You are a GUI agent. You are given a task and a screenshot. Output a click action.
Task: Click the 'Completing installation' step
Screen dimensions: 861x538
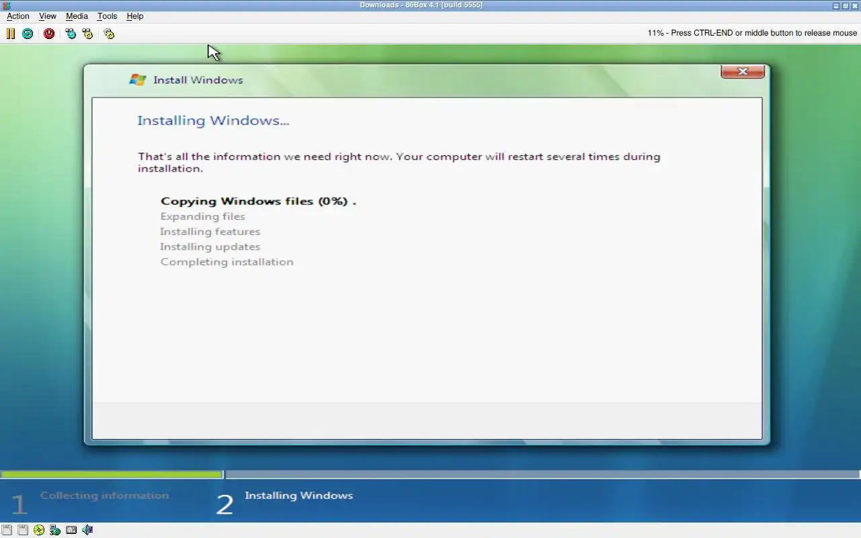pos(227,262)
